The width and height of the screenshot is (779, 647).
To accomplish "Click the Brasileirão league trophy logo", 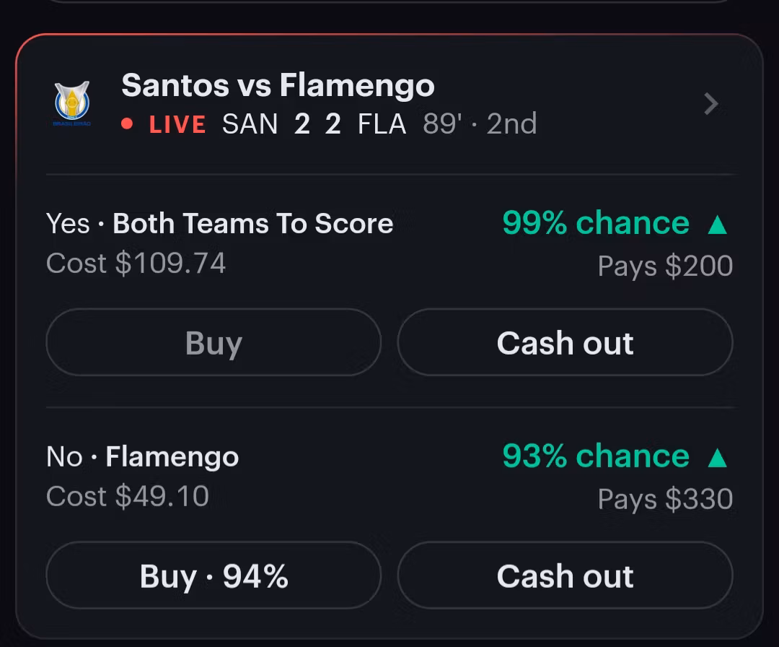I will [x=72, y=103].
